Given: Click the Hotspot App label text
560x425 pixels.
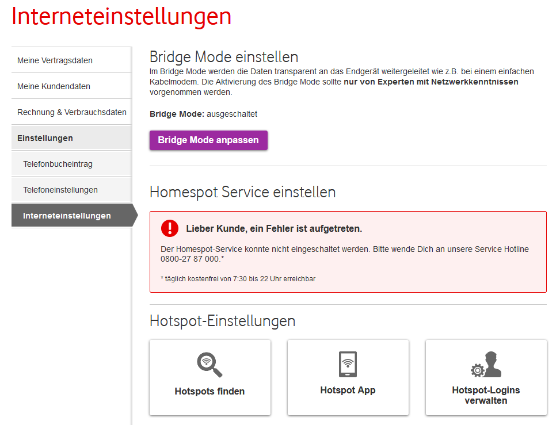Looking at the screenshot, I should tap(348, 390).
